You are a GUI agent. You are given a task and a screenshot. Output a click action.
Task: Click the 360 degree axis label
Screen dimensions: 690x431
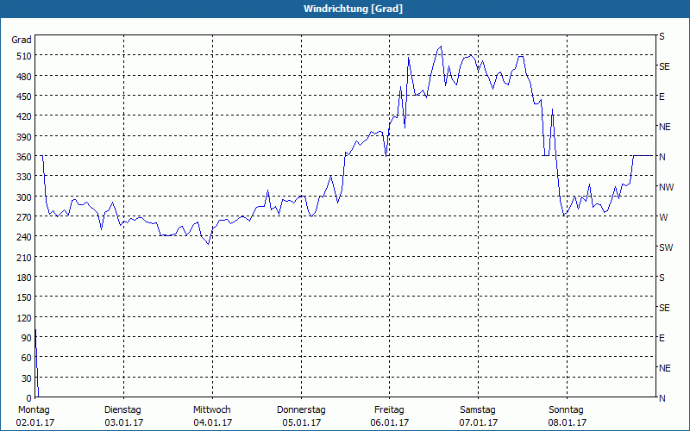24,157
